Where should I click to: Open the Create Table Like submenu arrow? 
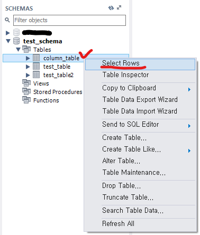point(189,151)
